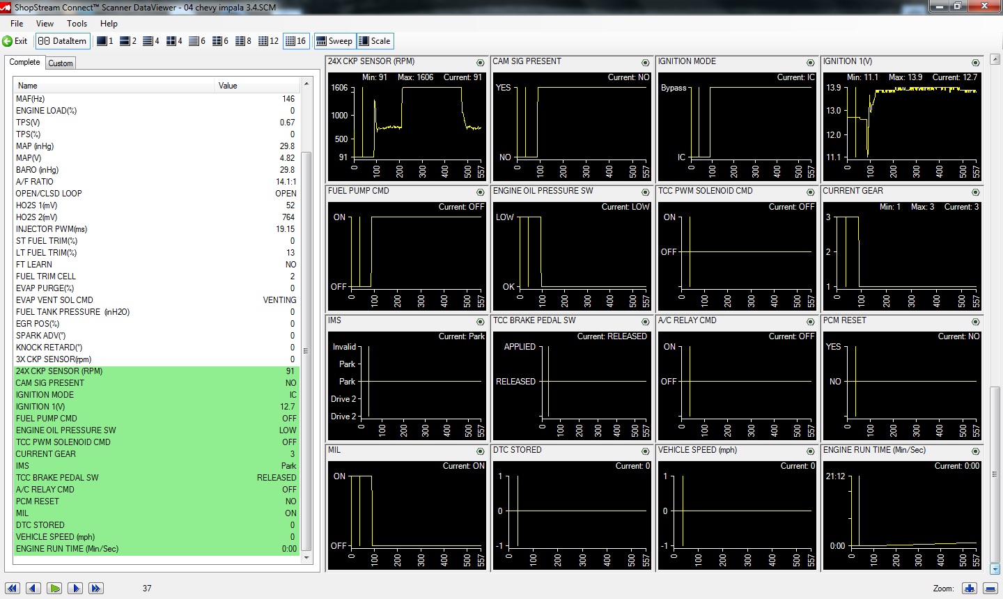Switch to 12 graph layout

click(x=267, y=41)
